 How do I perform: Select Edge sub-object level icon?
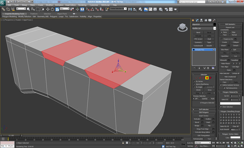pos(200,78)
